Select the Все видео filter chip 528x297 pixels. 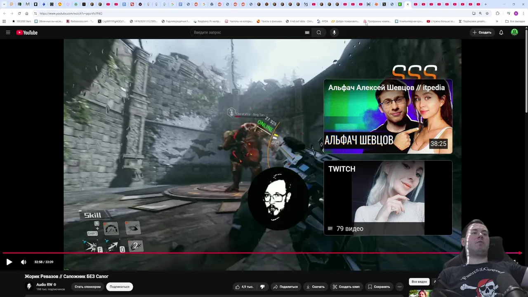(x=419, y=282)
